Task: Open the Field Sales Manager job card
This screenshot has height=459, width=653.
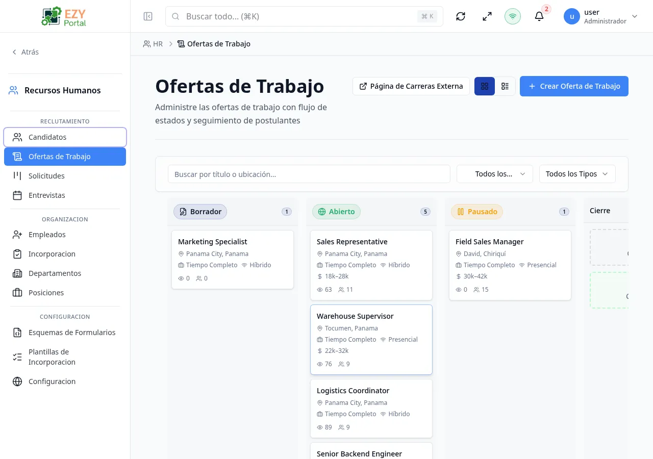Action: pos(510,265)
